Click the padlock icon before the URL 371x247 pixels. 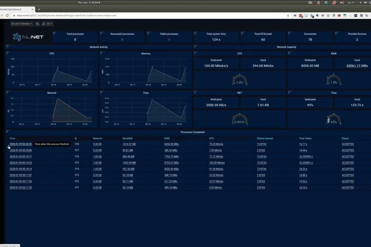[15, 15]
